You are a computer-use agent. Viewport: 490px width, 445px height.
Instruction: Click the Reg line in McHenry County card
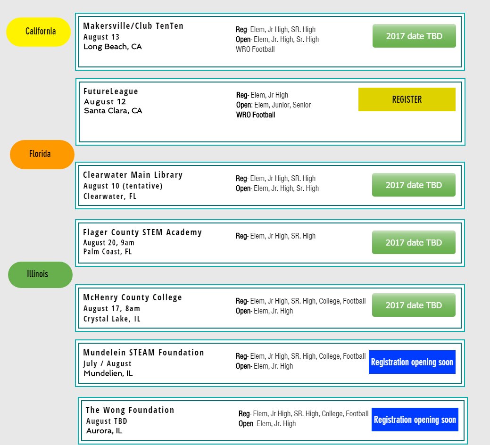300,301
